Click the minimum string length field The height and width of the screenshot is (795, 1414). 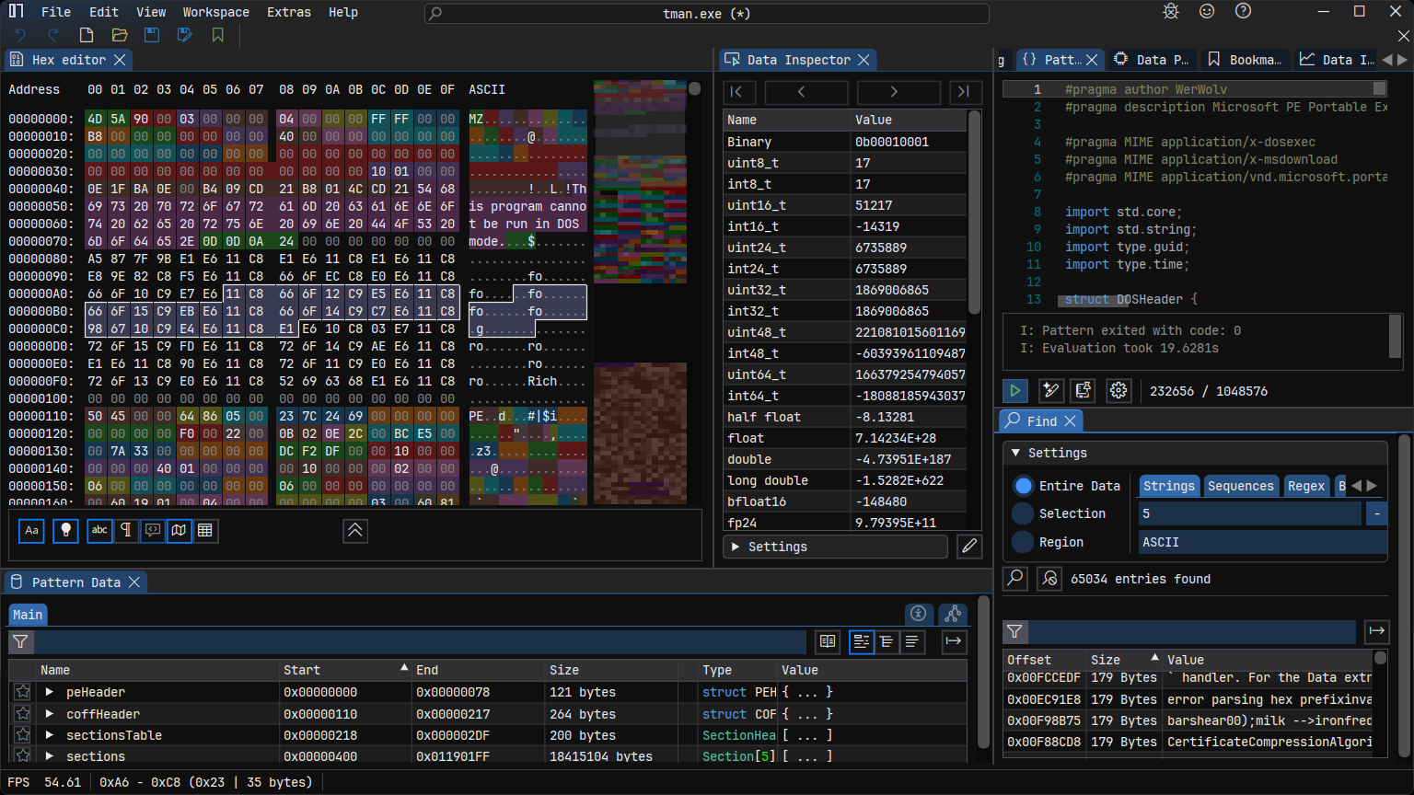coord(1249,513)
